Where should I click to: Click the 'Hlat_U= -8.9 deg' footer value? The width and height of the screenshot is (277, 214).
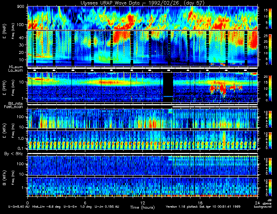46,207
